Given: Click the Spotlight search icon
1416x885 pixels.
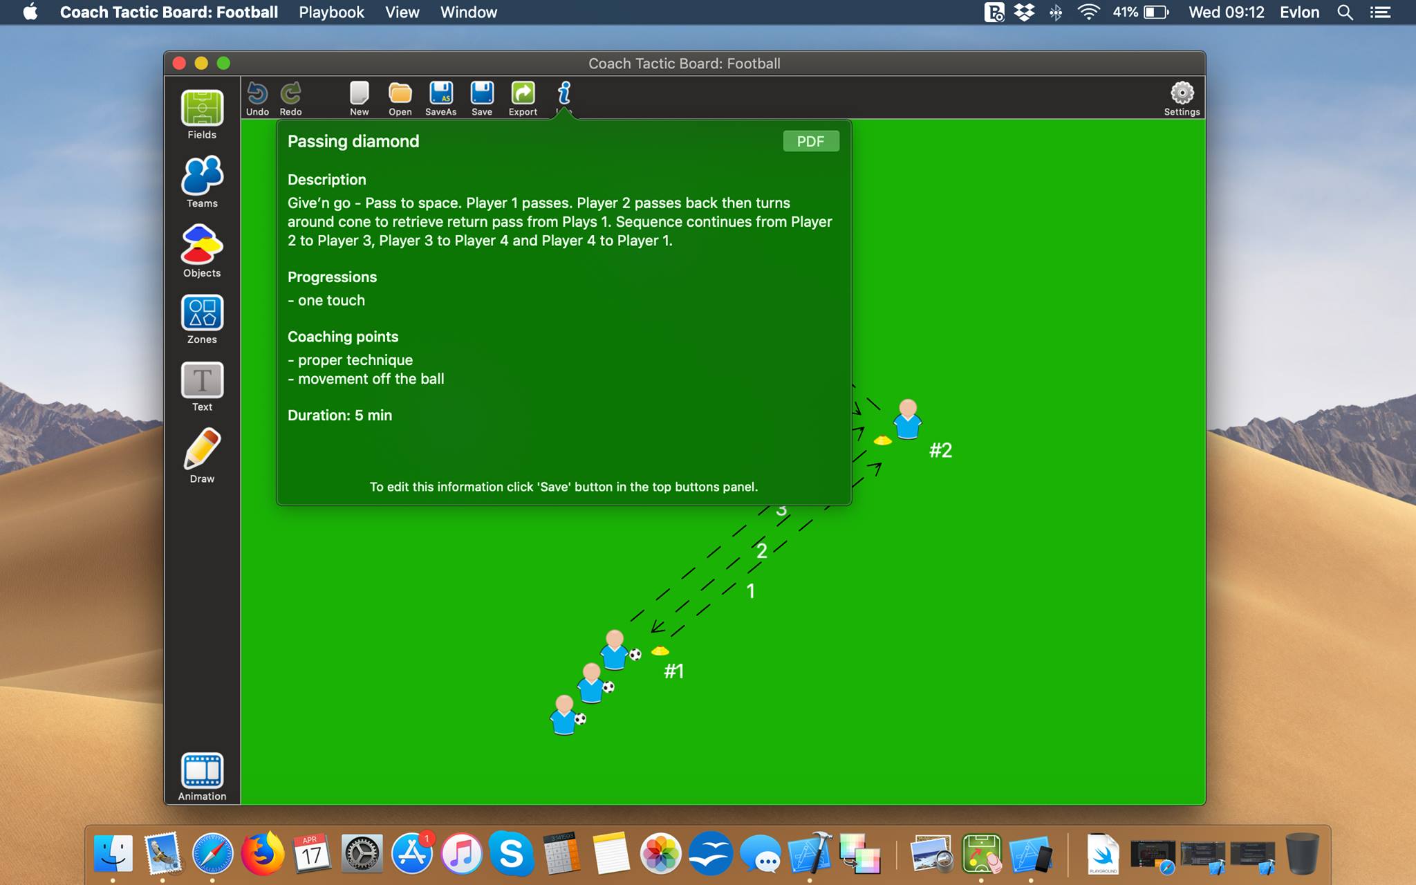Looking at the screenshot, I should click(x=1345, y=12).
